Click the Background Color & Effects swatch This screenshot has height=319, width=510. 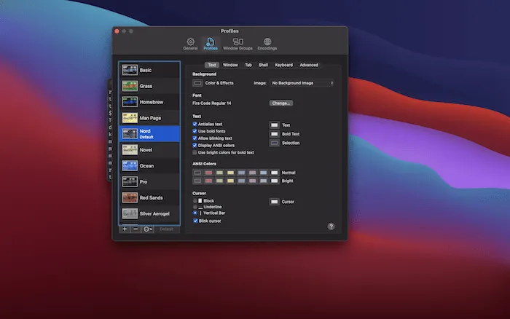(x=197, y=83)
